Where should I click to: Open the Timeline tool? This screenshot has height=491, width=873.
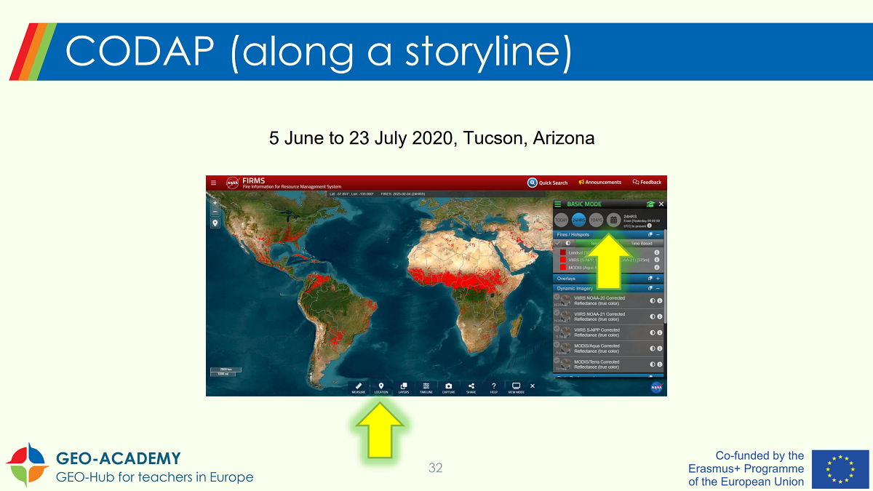[x=426, y=387]
